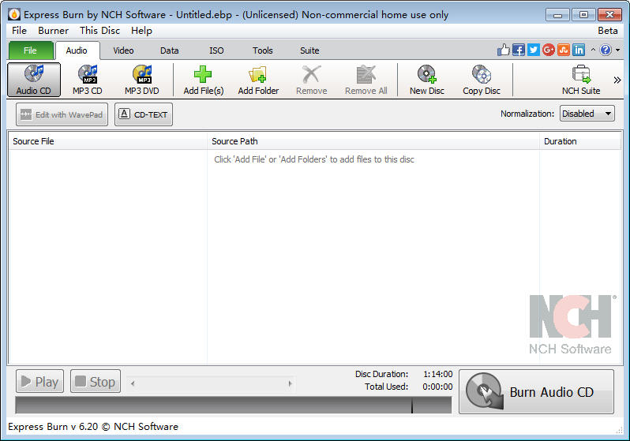Click the Remove X icon
The image size is (630, 441).
(311, 74)
